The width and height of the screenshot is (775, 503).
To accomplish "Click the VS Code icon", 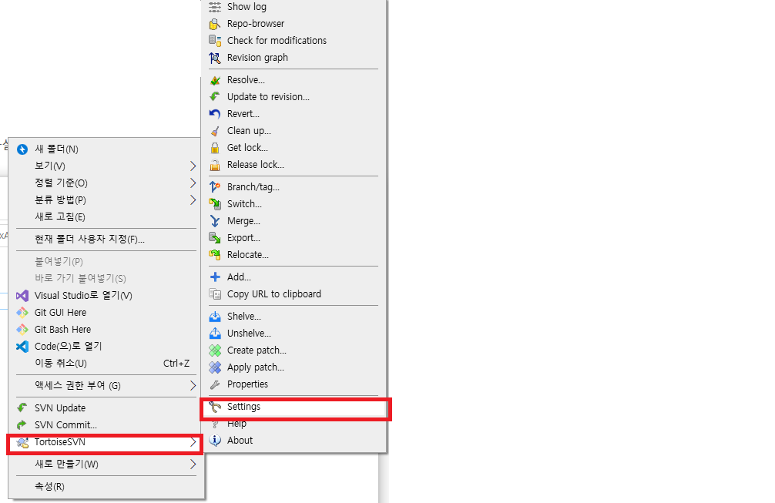I will (x=22, y=347).
